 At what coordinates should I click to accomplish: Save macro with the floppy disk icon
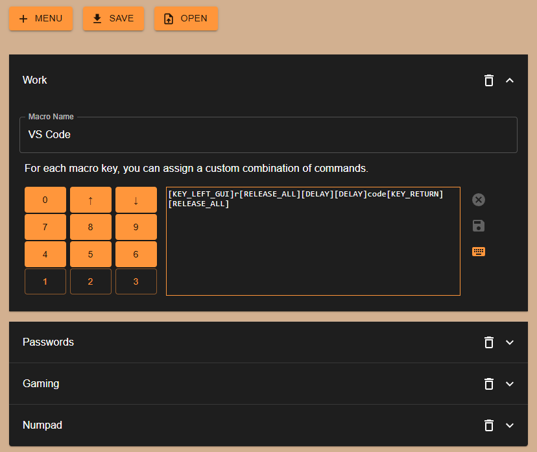[479, 226]
